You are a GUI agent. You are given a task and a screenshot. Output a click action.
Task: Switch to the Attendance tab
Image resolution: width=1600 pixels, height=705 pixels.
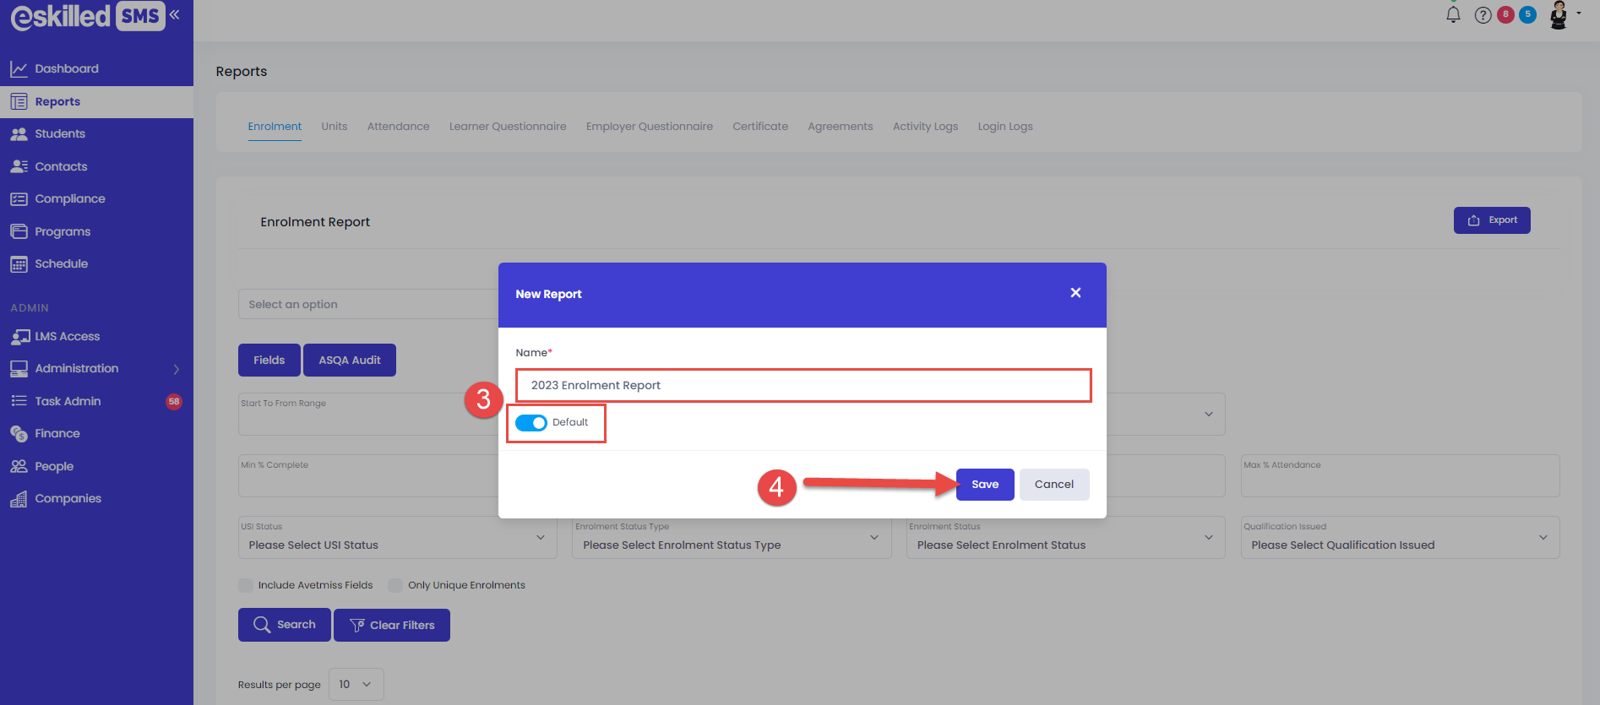[398, 127]
